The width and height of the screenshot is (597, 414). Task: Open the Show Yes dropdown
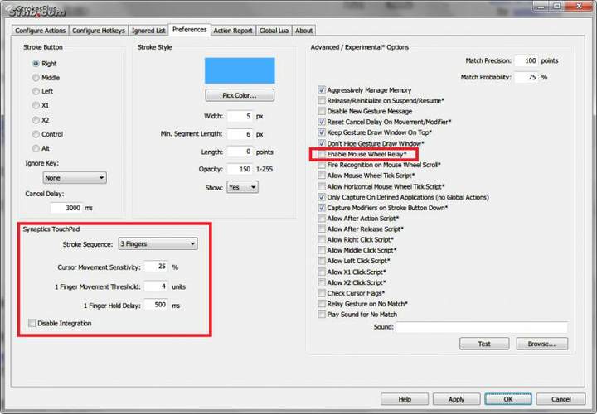point(242,187)
